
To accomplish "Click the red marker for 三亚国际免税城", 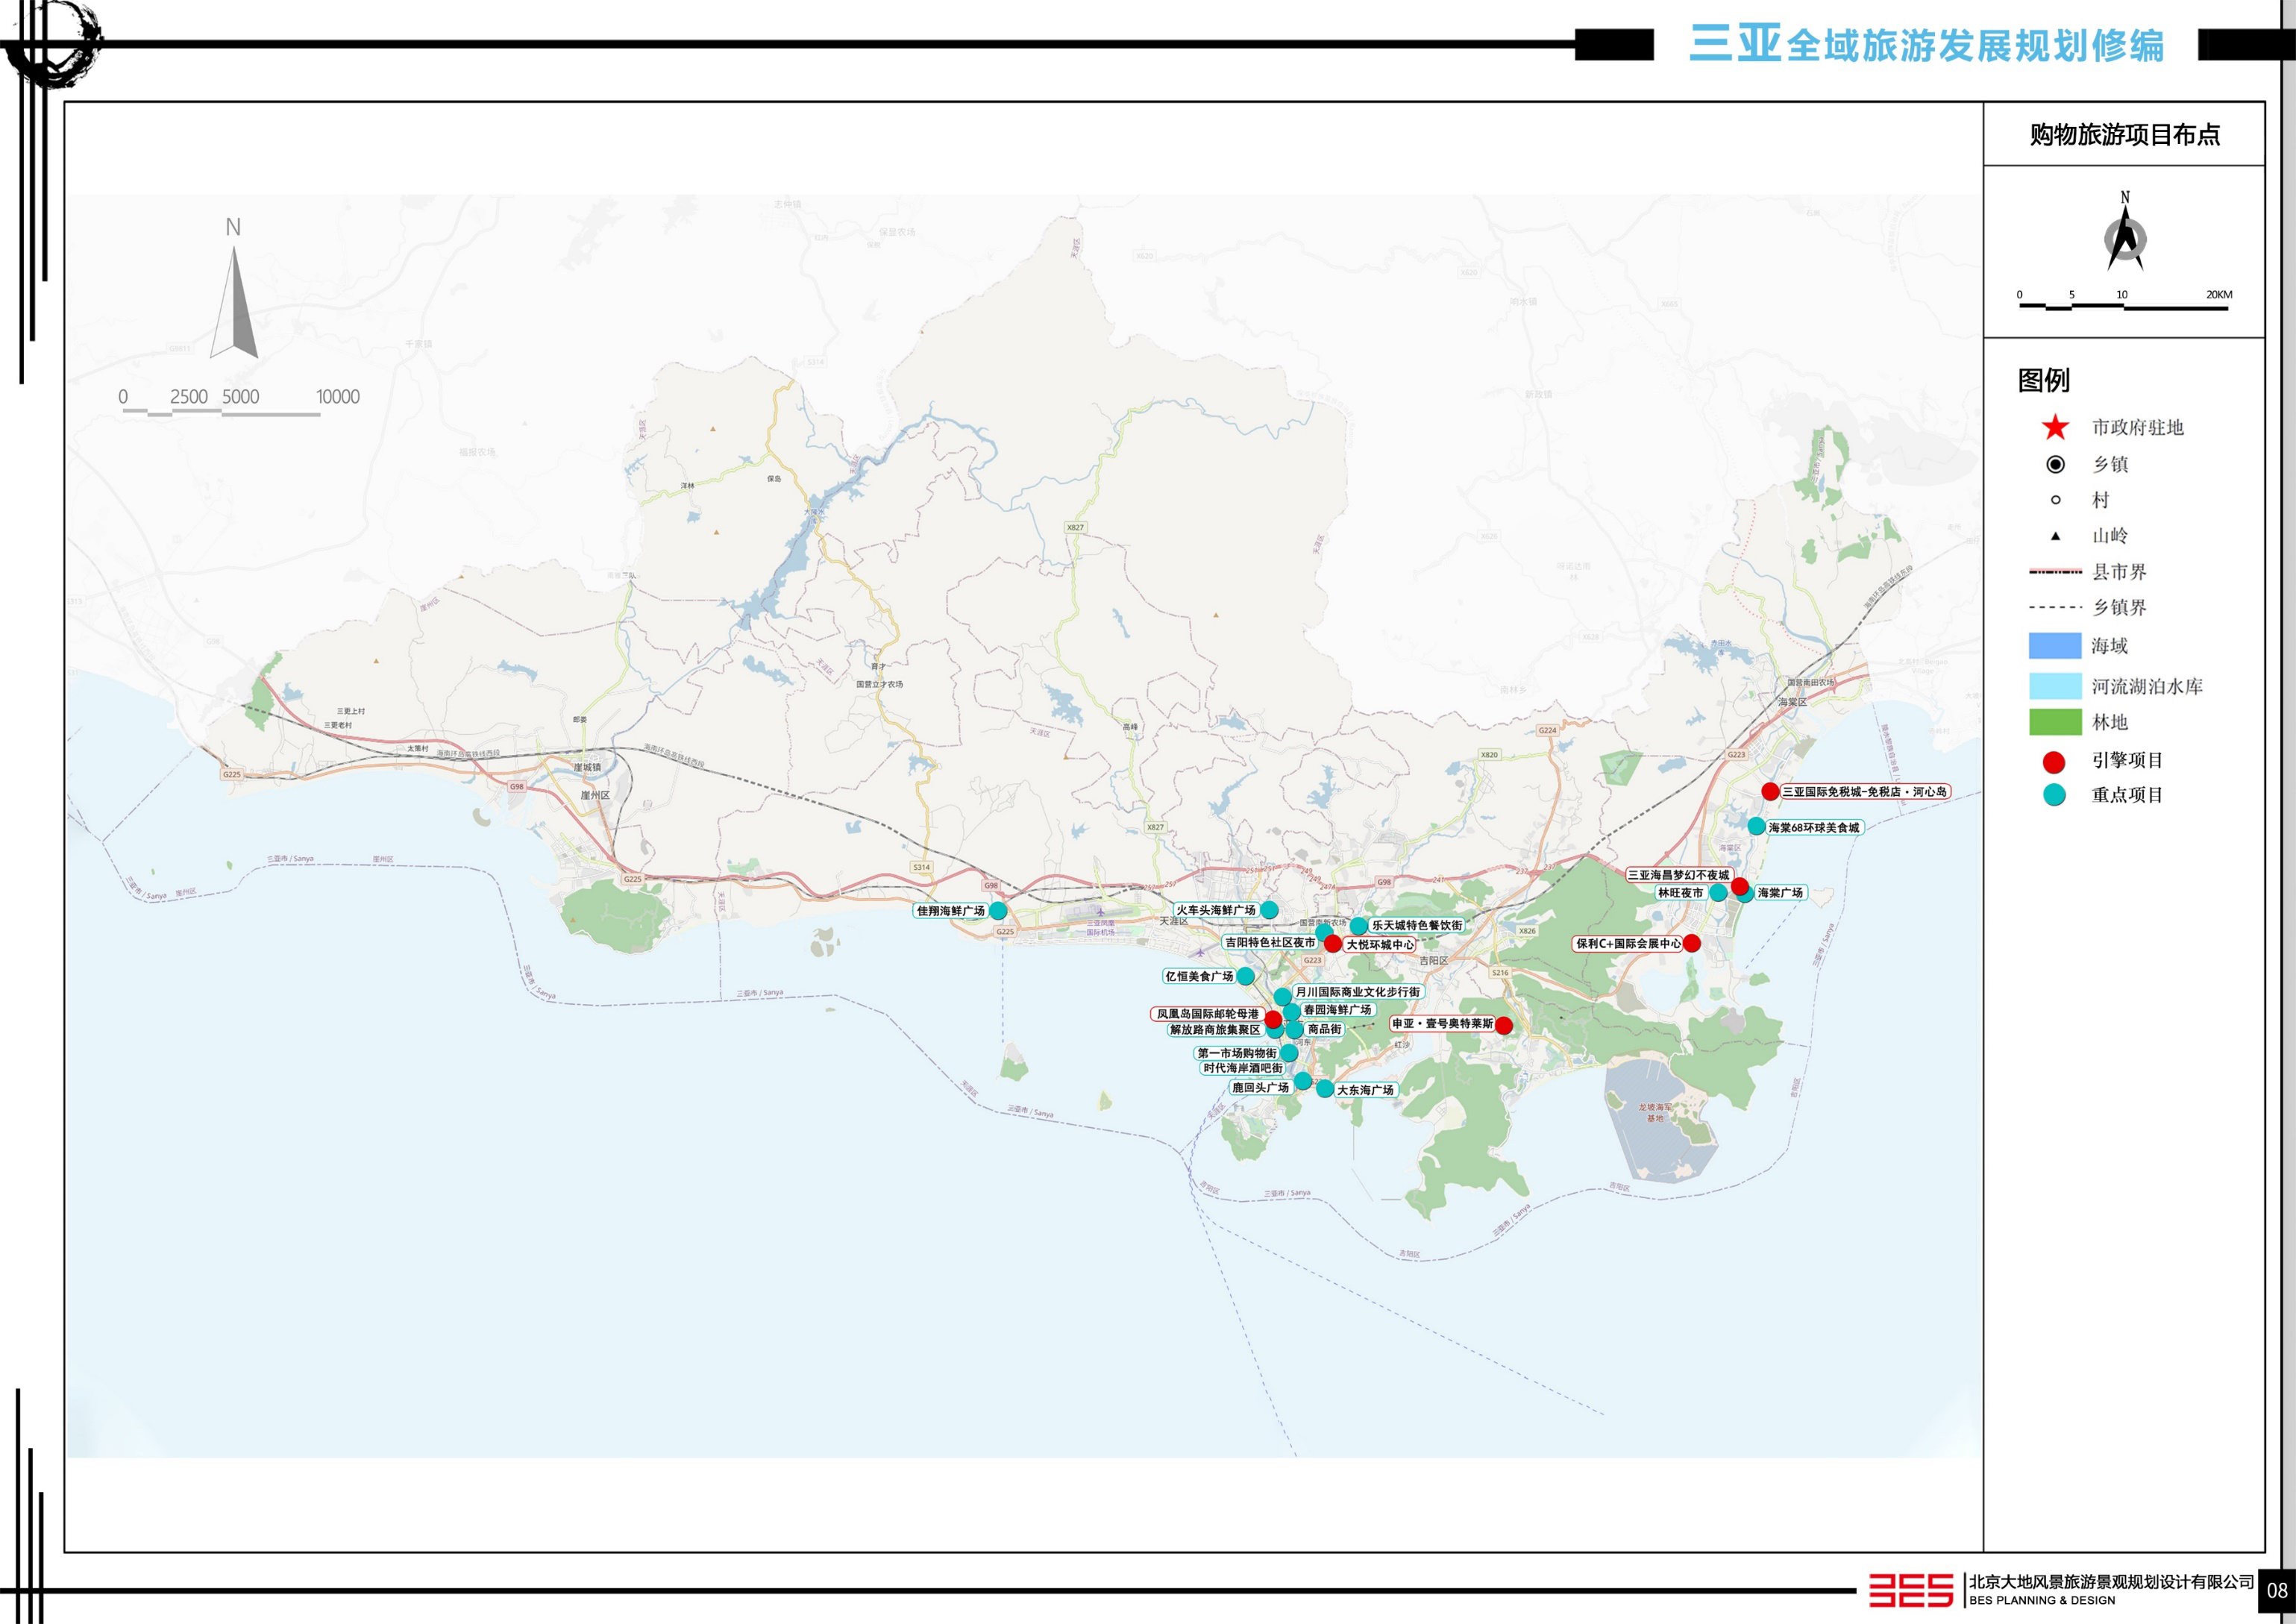I will [x=1769, y=791].
